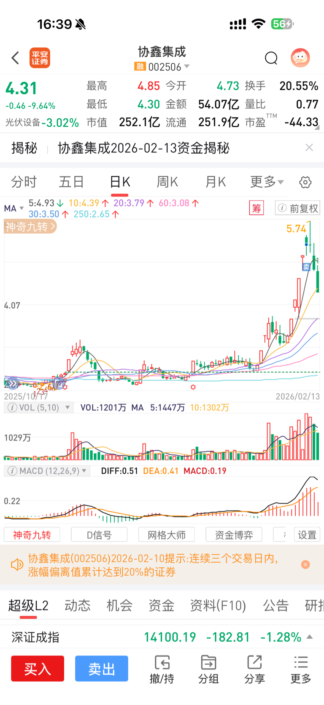This screenshot has height=705, width=324.
Task: Open the Ping An Securities logo
Action: [x=40, y=58]
